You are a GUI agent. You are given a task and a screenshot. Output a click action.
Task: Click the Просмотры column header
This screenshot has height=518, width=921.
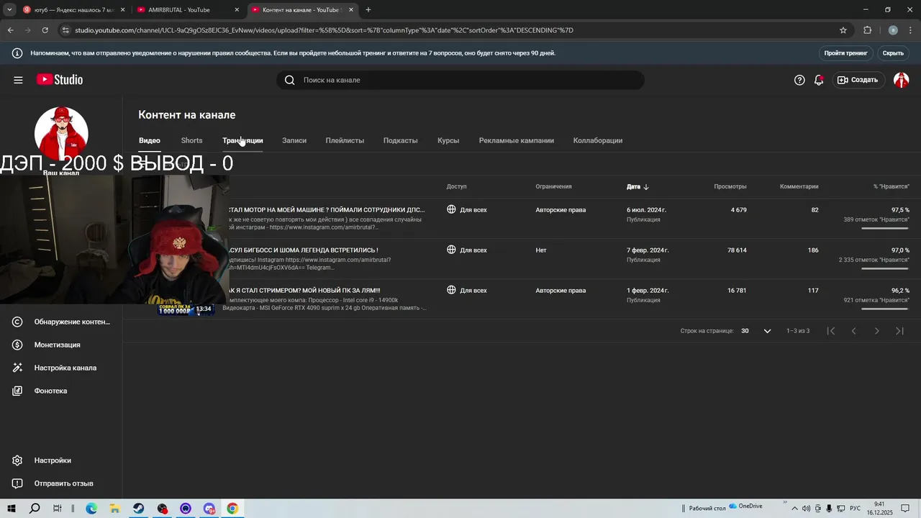(x=730, y=186)
